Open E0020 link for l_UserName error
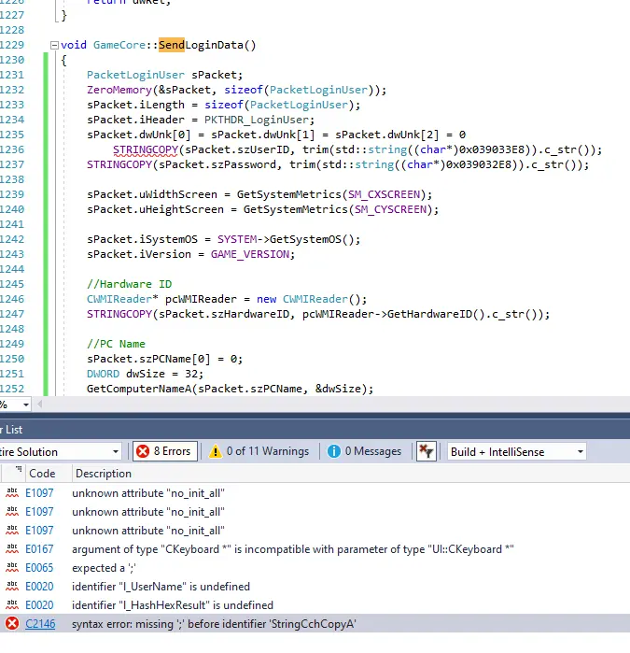 pyautogui.click(x=39, y=587)
